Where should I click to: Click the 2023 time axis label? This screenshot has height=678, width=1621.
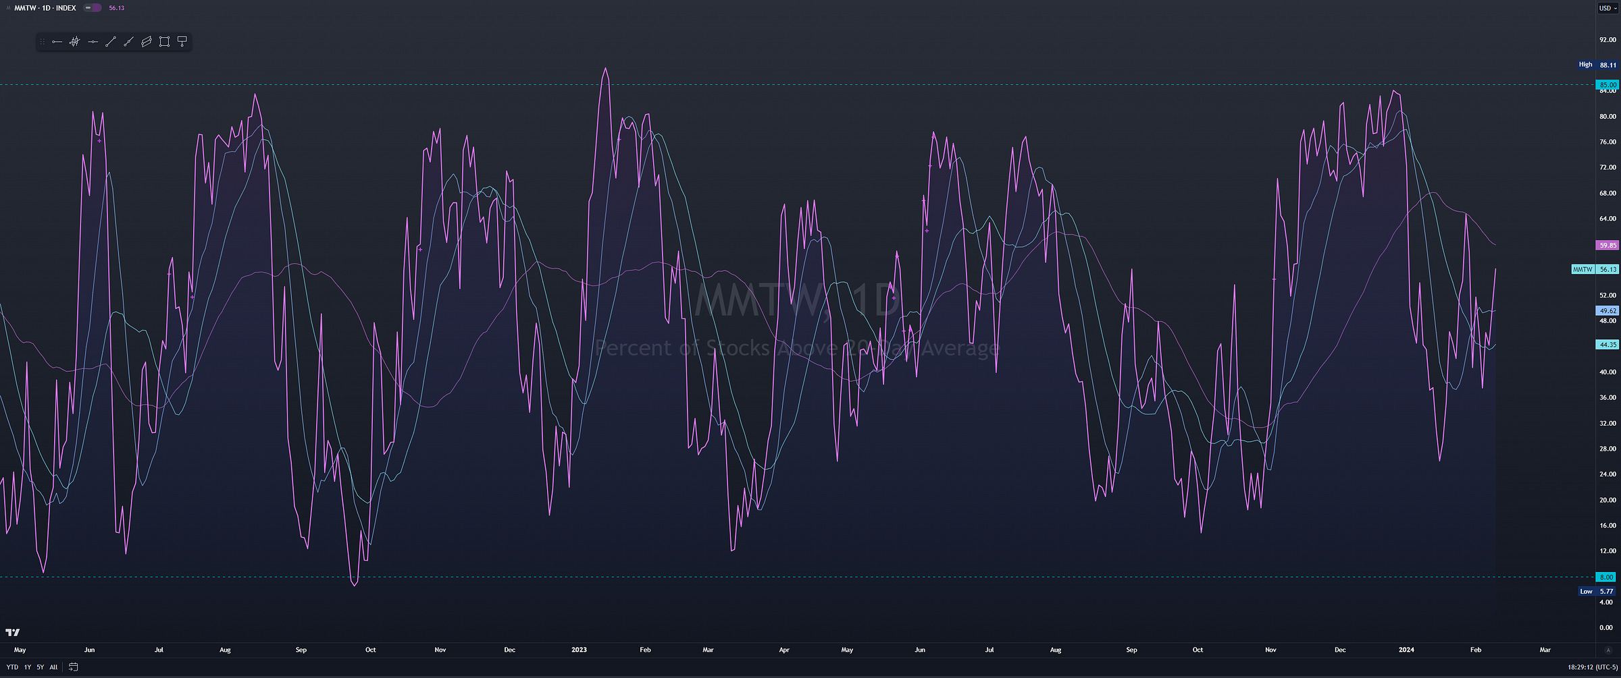pos(579,650)
